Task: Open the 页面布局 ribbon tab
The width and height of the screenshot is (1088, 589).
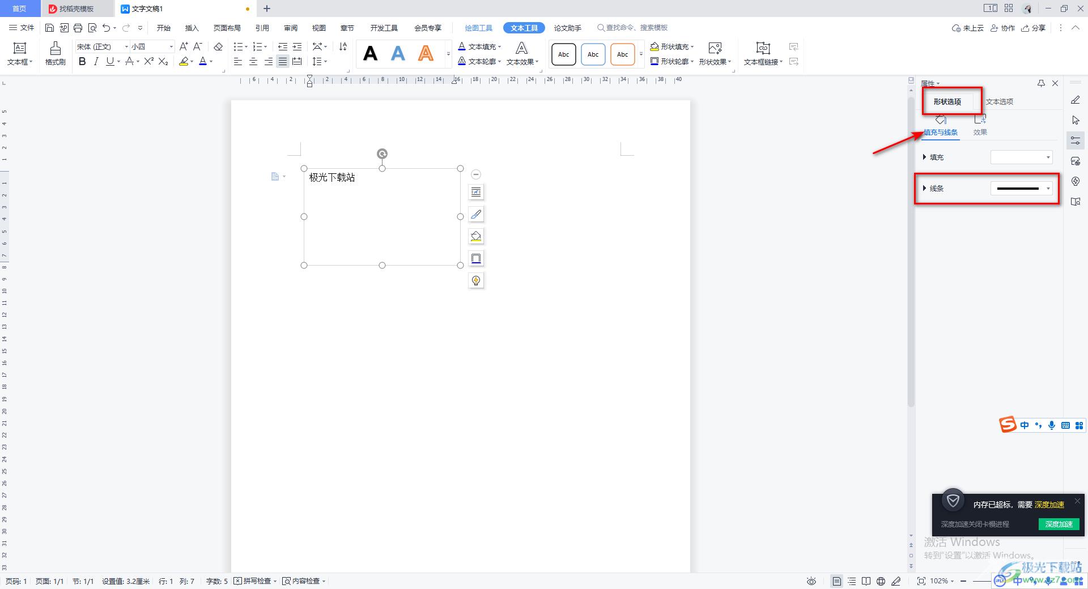Action: pyautogui.click(x=227, y=28)
